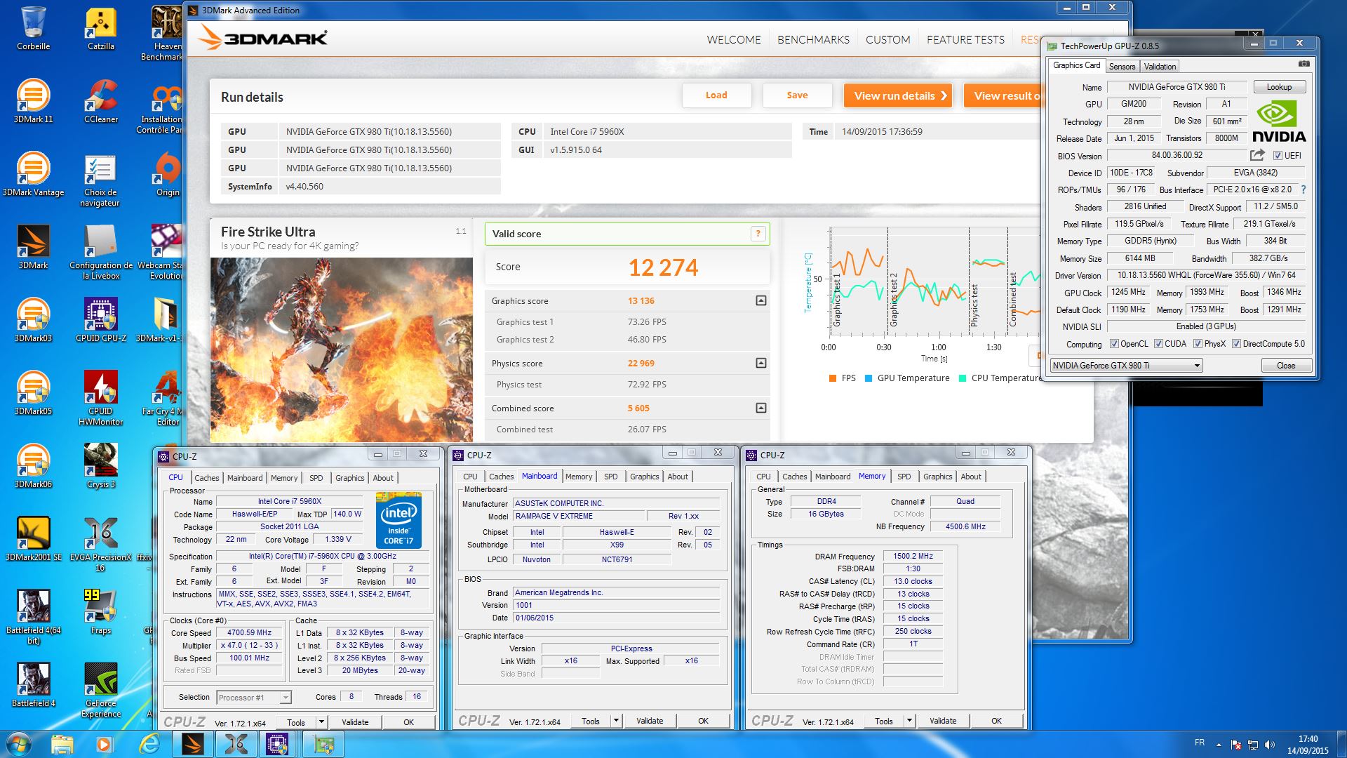Open the Catzilla desktop icon
Screen dimensions: 1347x758
100,28
